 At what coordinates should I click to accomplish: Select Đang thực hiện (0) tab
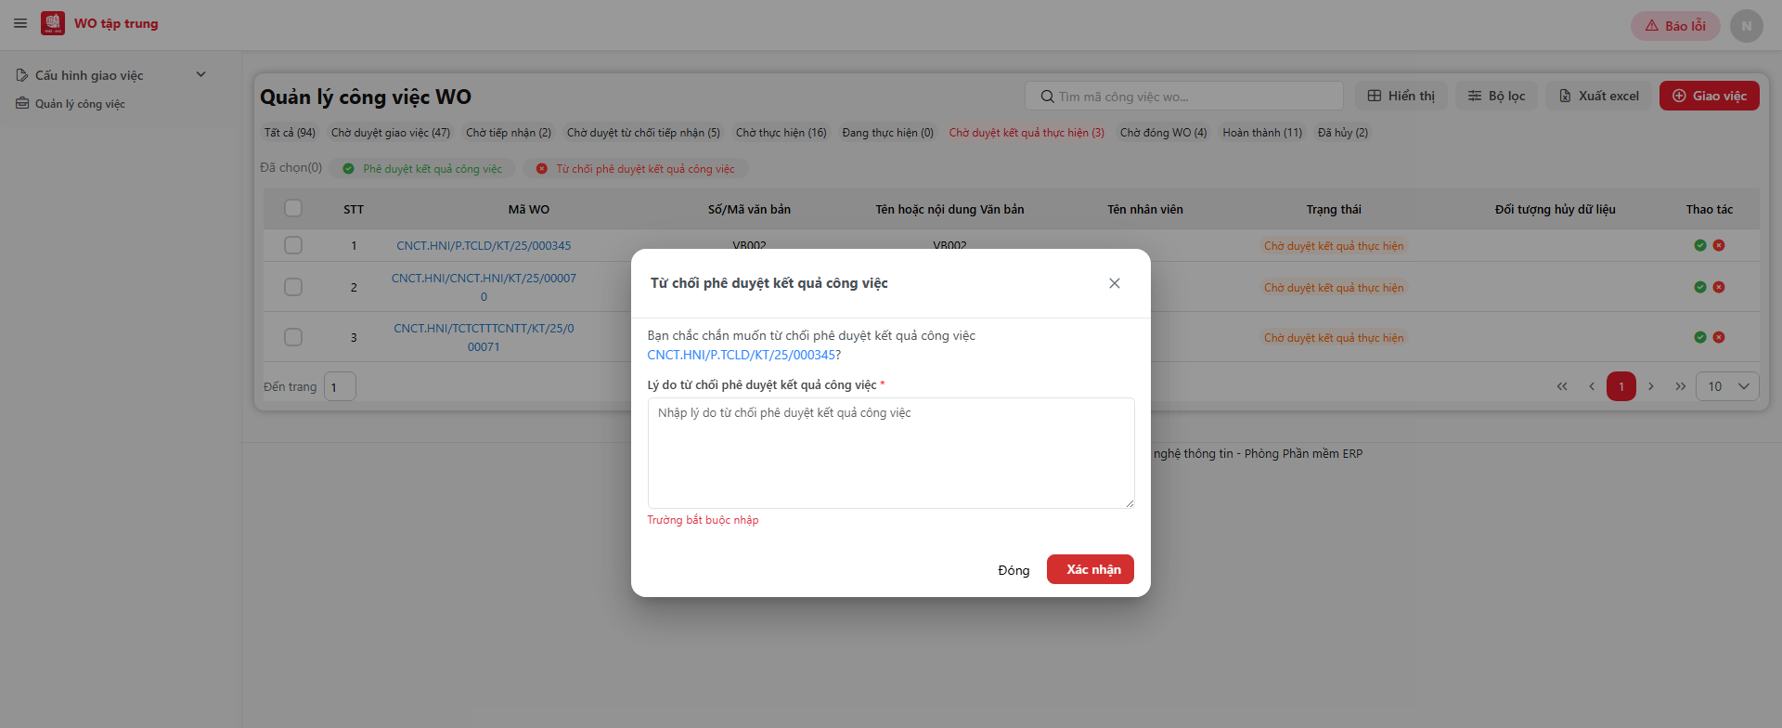point(887,133)
